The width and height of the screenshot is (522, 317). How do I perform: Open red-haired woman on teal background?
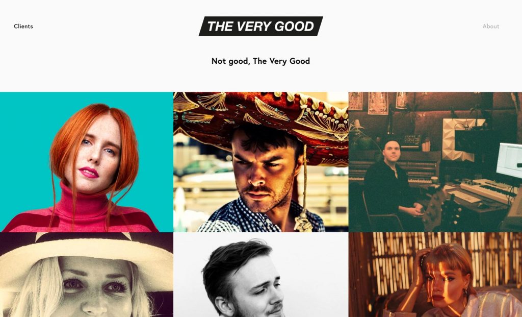point(87,162)
